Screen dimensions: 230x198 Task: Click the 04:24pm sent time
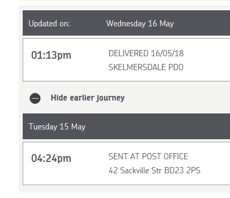pyautogui.click(x=51, y=158)
